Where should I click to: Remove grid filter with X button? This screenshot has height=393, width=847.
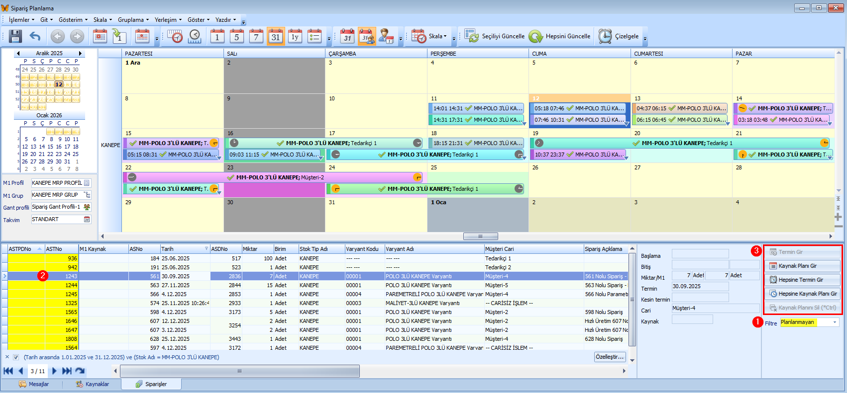7,357
